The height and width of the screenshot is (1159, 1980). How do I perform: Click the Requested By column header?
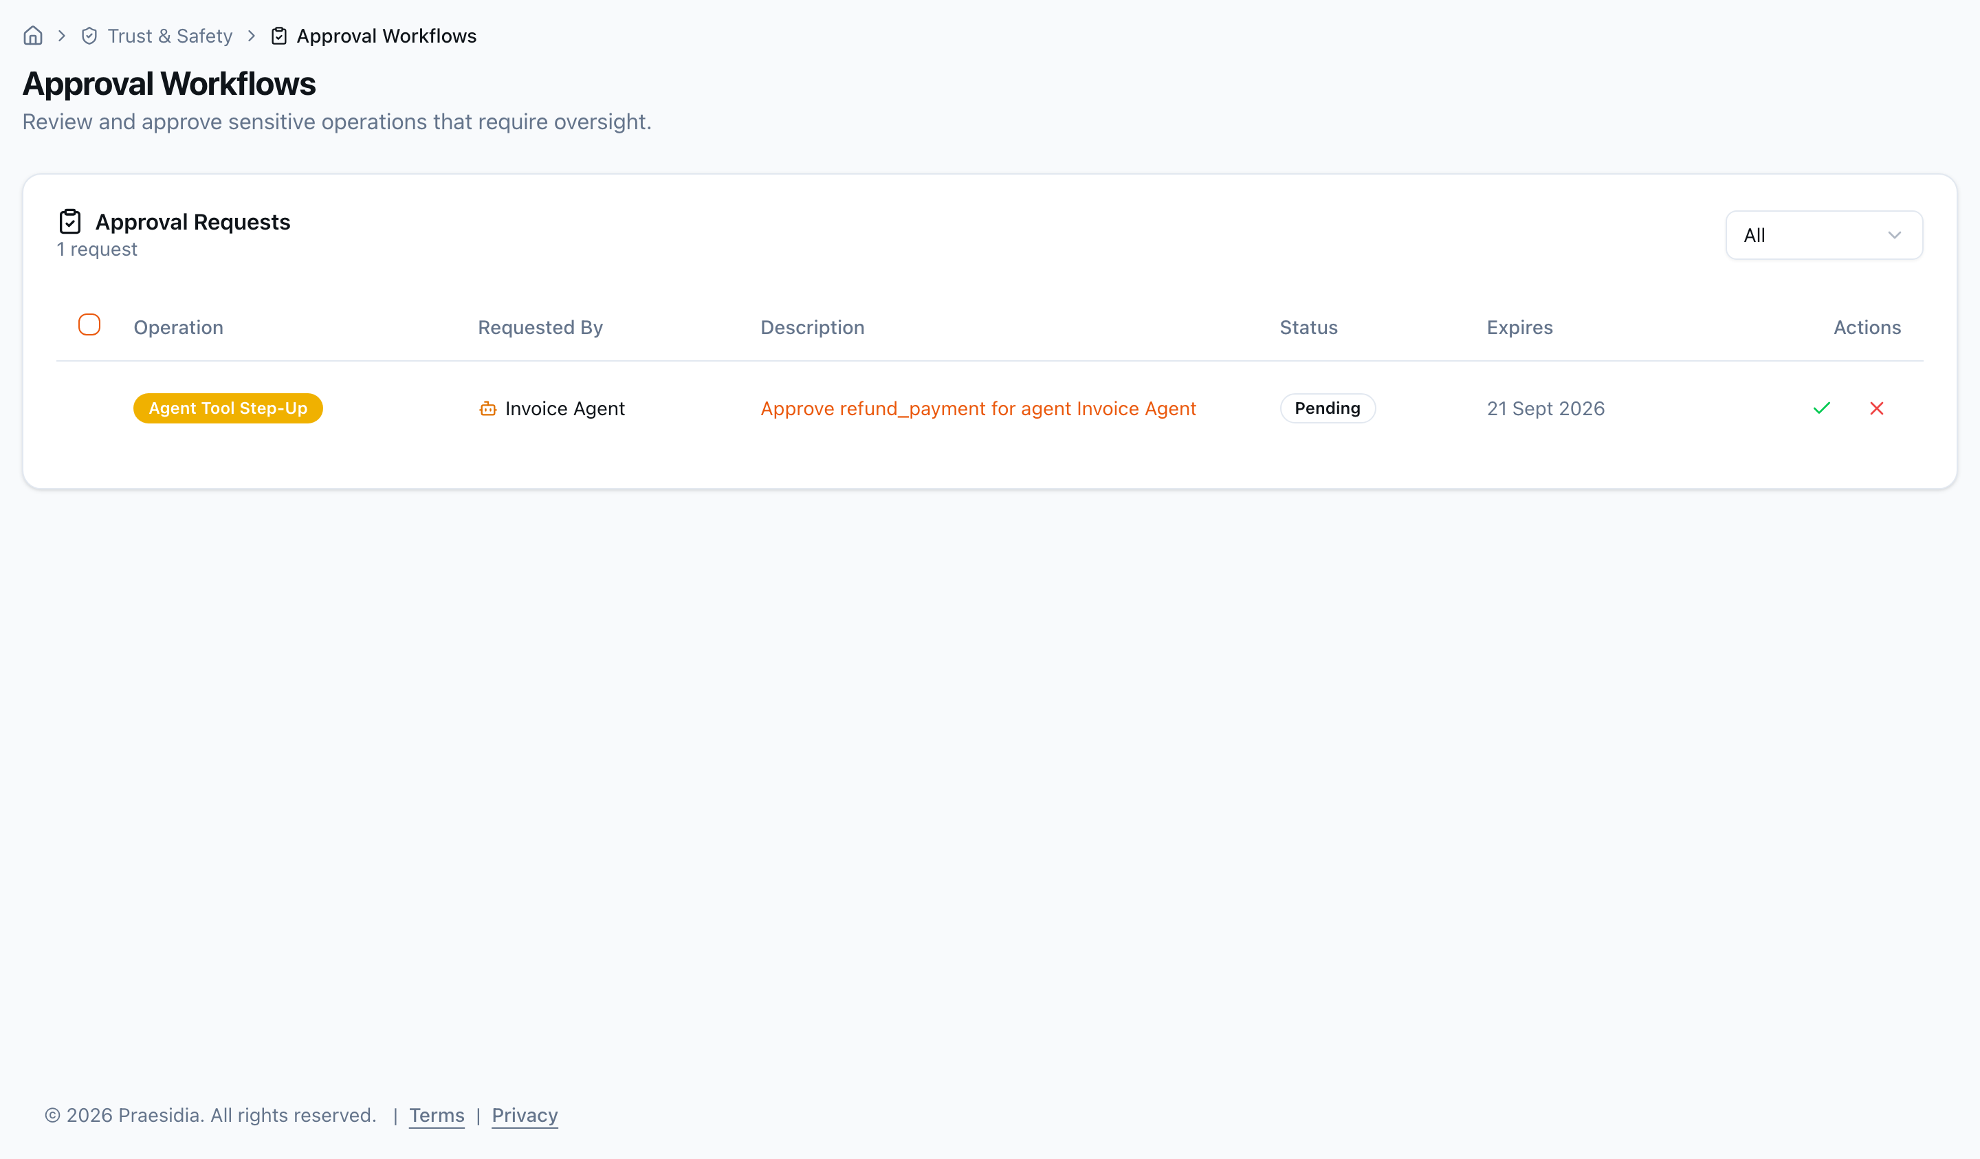coord(540,328)
